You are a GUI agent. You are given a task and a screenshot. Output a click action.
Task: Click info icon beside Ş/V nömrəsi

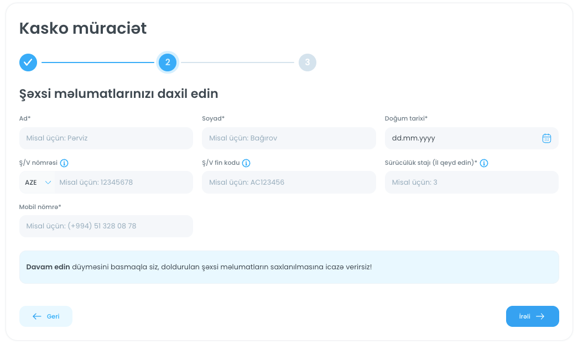coord(64,163)
